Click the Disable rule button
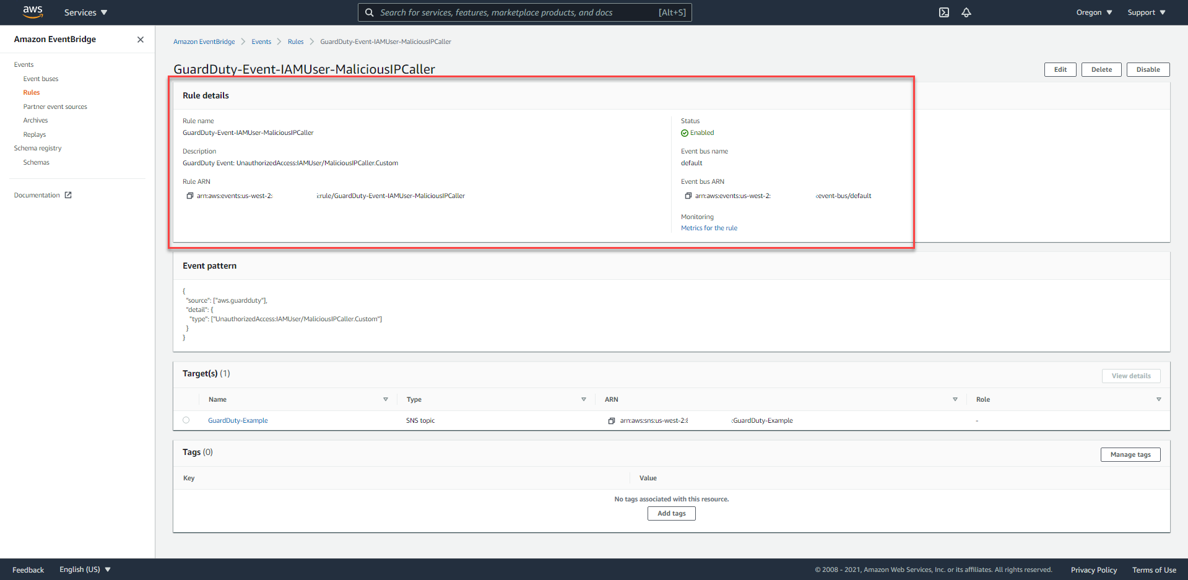Viewport: 1188px width, 580px height. (x=1148, y=69)
